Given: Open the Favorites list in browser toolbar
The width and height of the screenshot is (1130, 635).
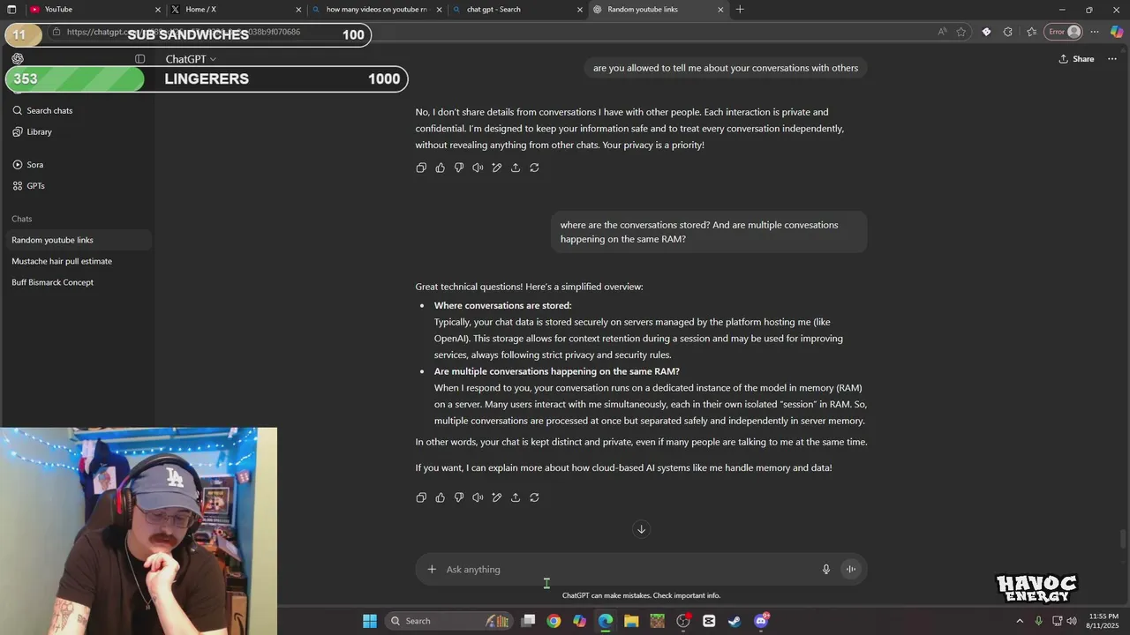Looking at the screenshot, I should coord(1031,32).
